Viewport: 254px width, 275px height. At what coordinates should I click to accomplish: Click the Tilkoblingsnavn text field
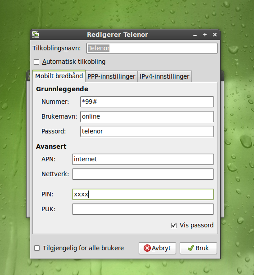[152, 48]
